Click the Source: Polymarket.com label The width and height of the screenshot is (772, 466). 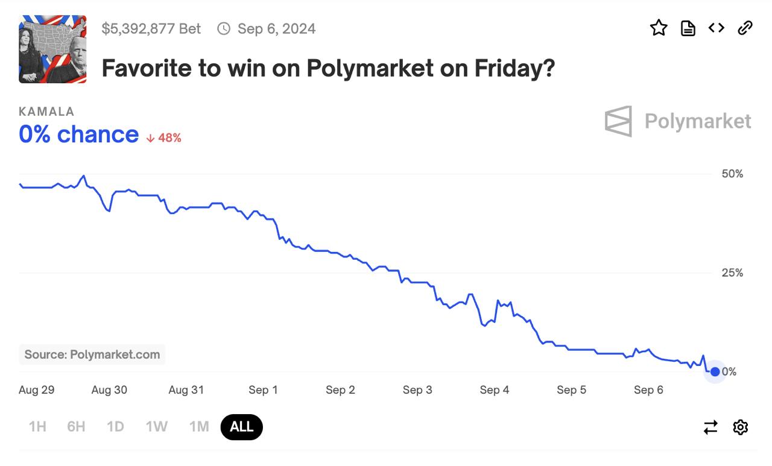pyautogui.click(x=92, y=354)
